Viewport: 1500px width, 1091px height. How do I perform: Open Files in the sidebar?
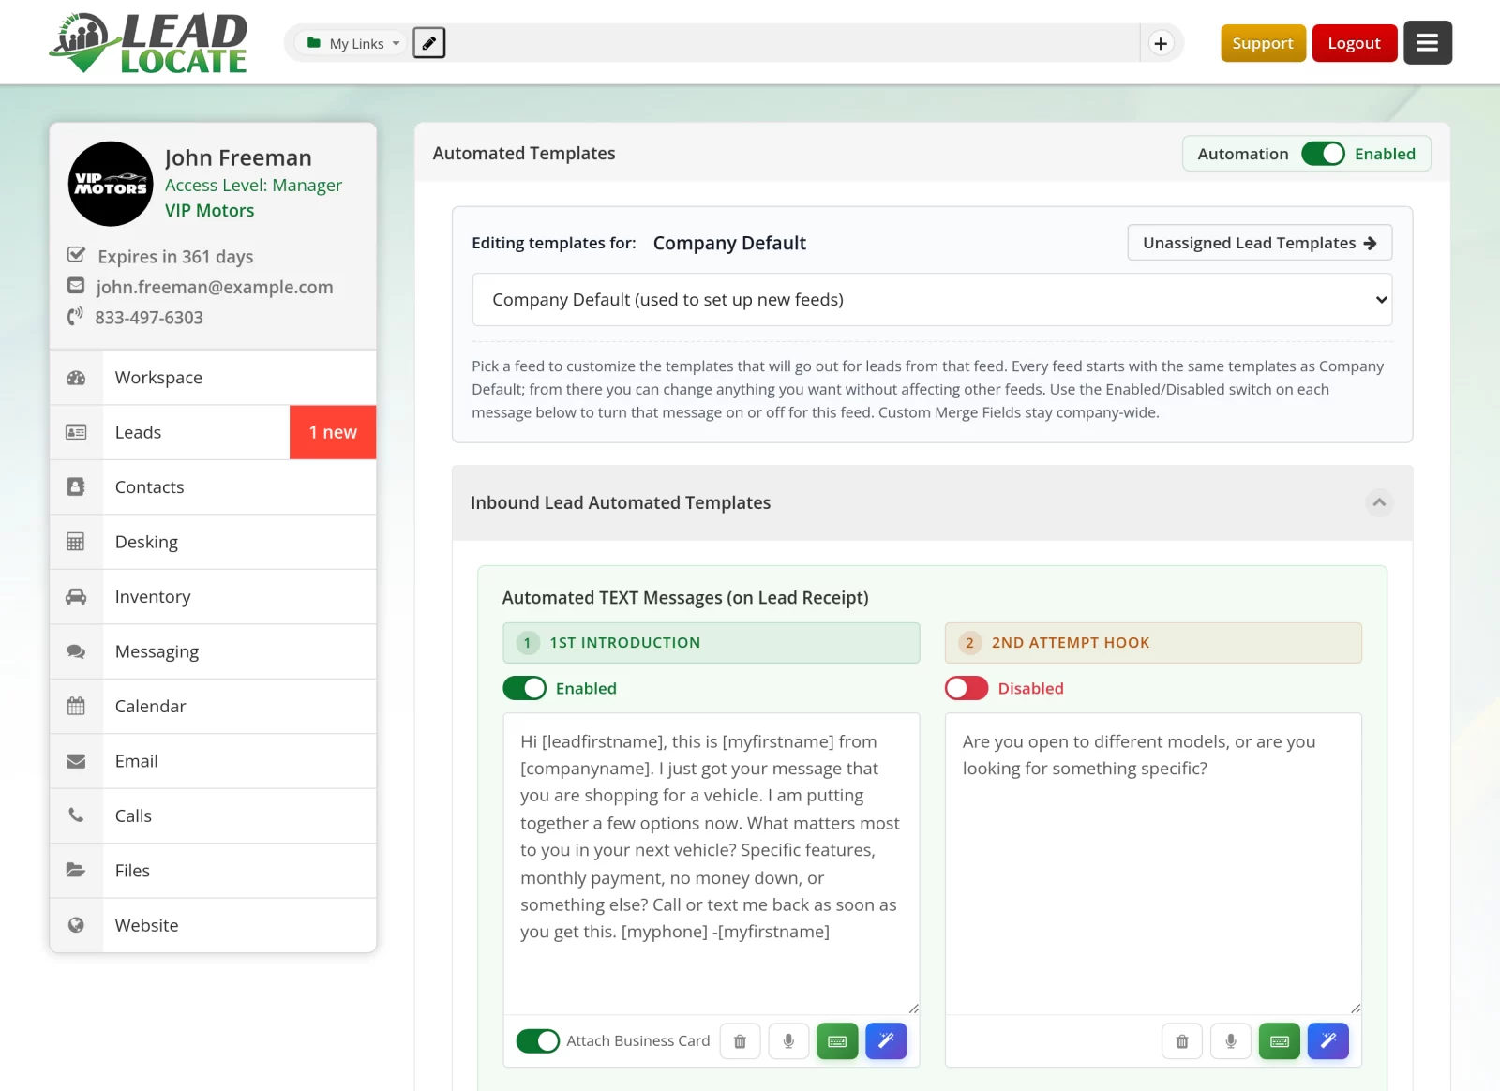tap(213, 871)
